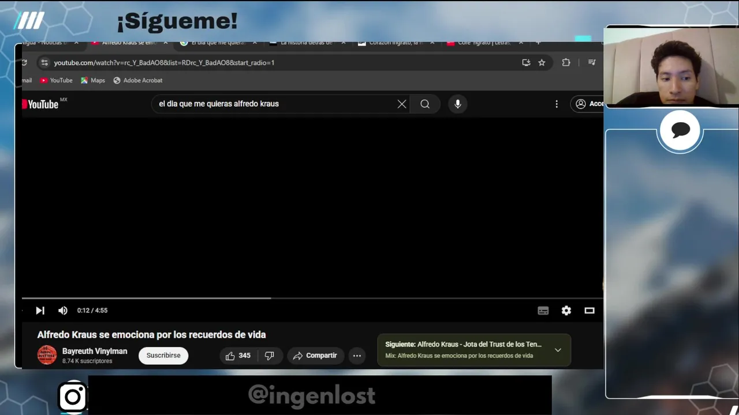
Task: Mute the video volume
Action: pos(63,310)
